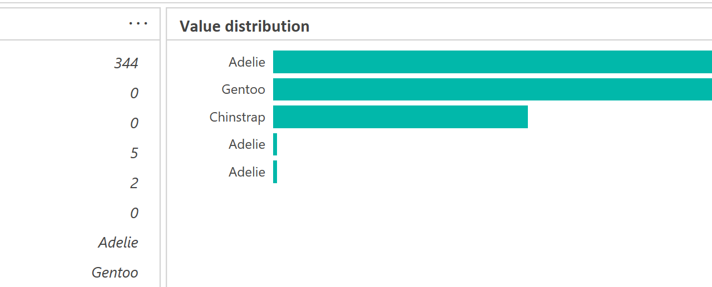
Task: Click the Adelie label beside the longest bar
Action: [246, 62]
